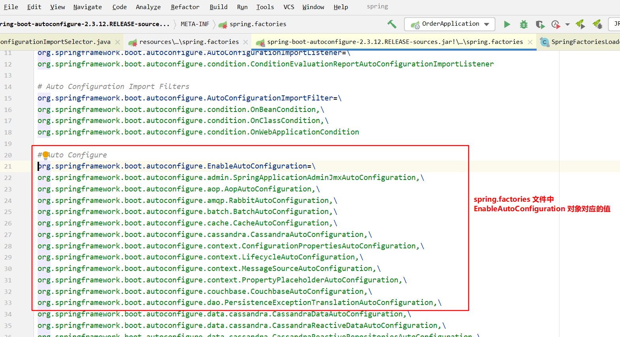This screenshot has width=620, height=337.
Task: Click the OnClassCondition line
Action: click(183, 120)
